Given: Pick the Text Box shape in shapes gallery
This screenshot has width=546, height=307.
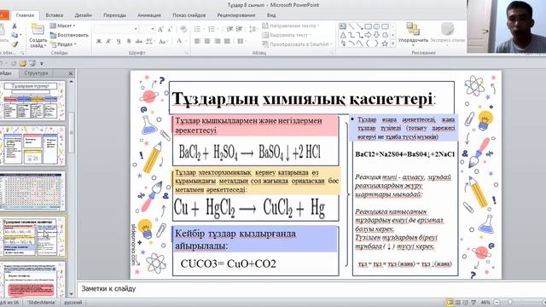Looking at the screenshot, I should point(343,26).
